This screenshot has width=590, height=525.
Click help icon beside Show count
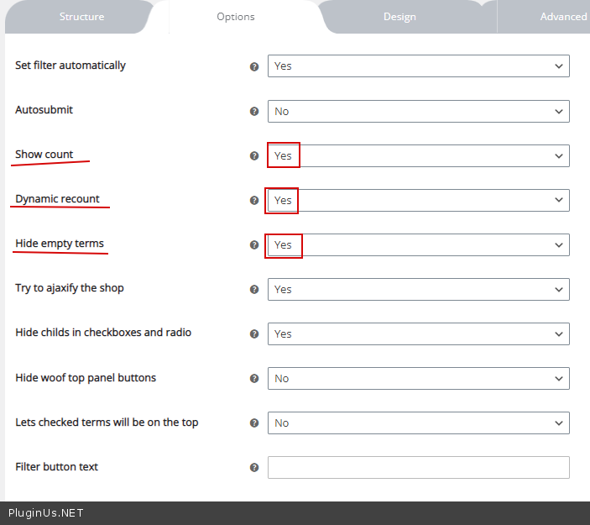[254, 155]
